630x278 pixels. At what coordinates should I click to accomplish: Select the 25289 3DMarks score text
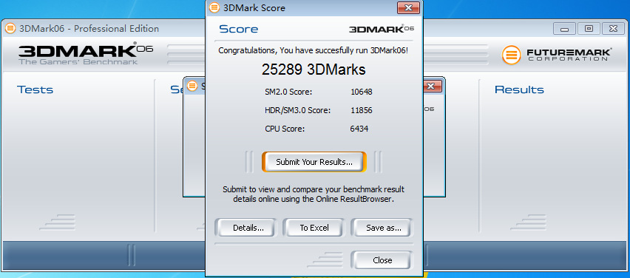314,69
